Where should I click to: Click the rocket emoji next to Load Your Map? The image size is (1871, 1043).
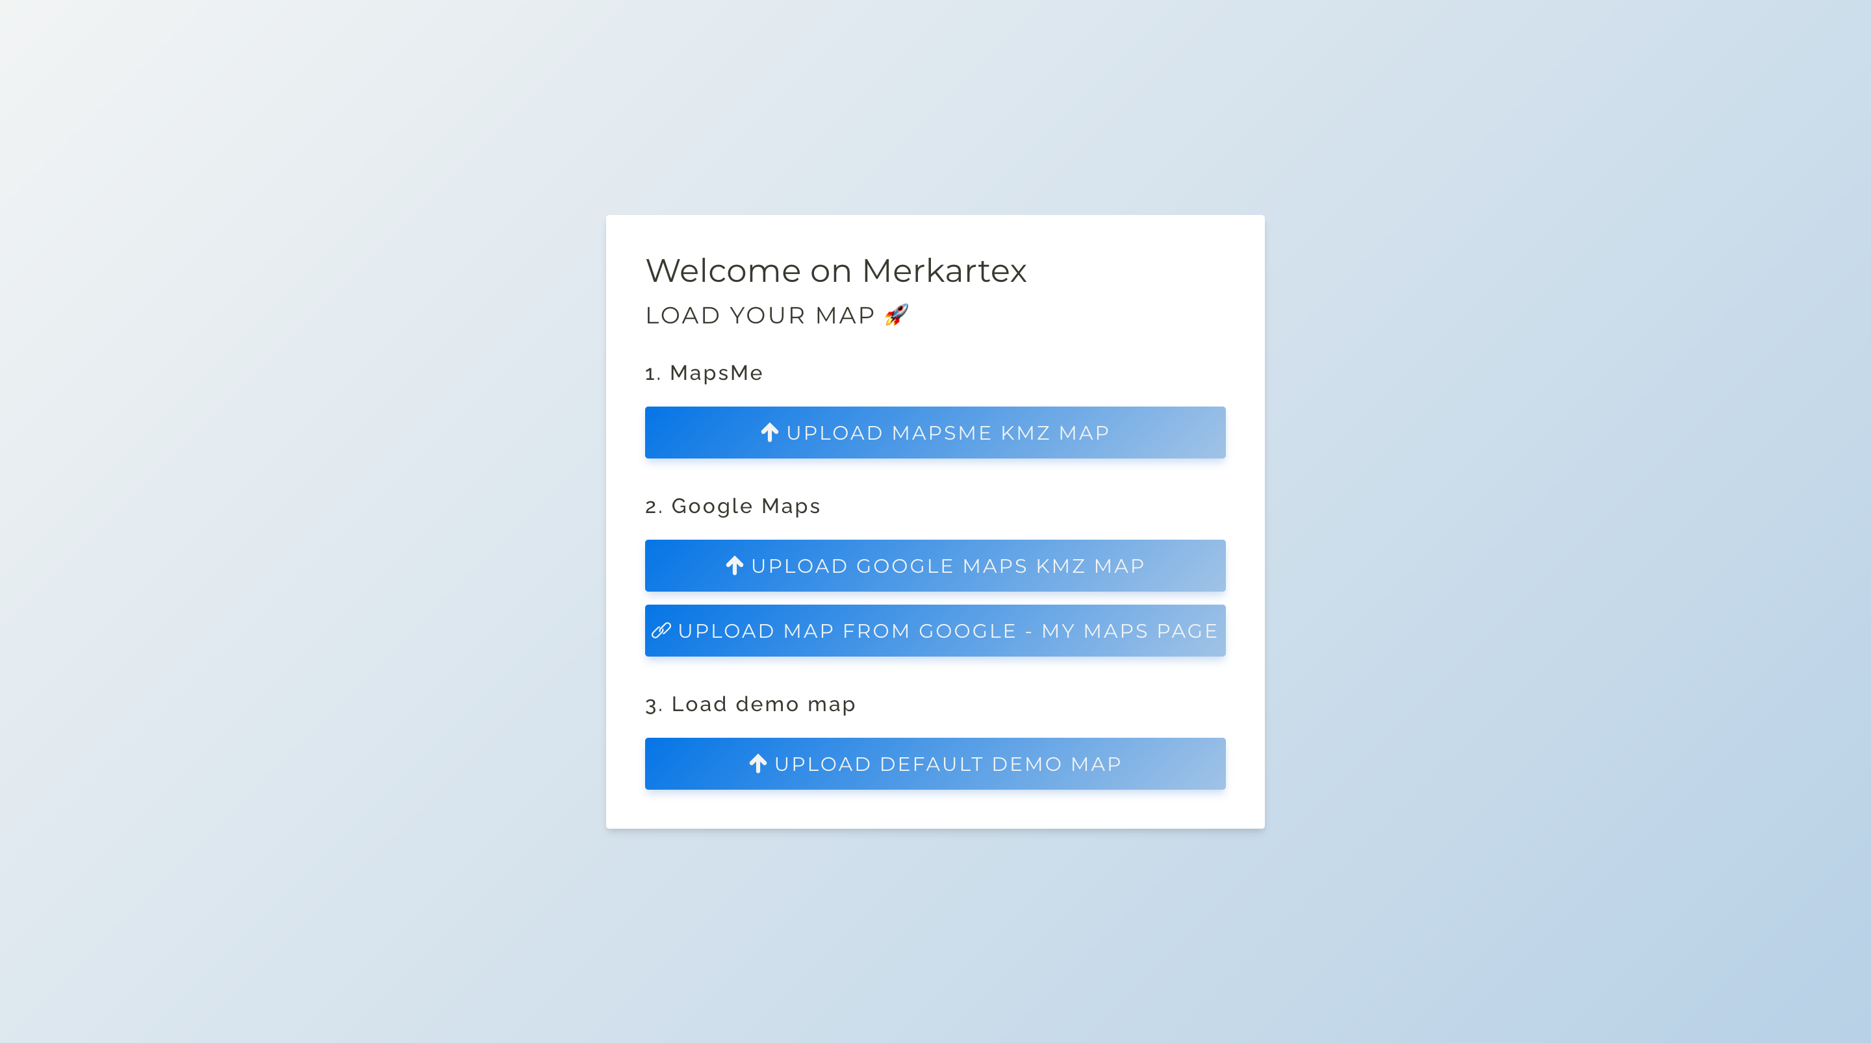897,314
